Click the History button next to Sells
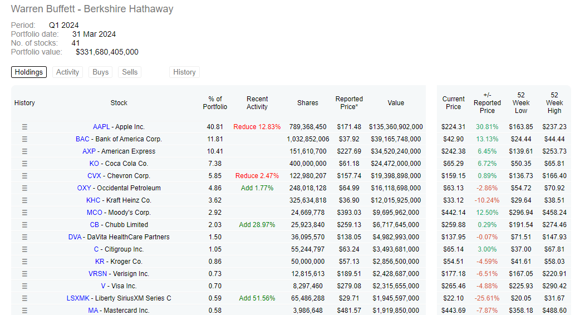The image size is (585, 315). pos(184,72)
